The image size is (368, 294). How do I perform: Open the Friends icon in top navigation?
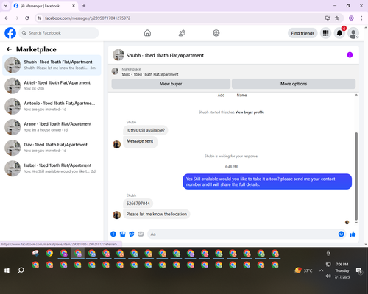click(182, 33)
